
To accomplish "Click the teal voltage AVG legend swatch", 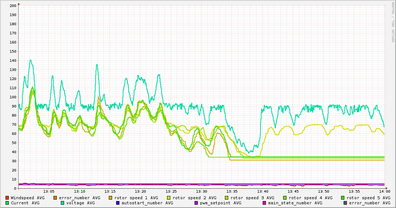I will [x=62, y=203].
